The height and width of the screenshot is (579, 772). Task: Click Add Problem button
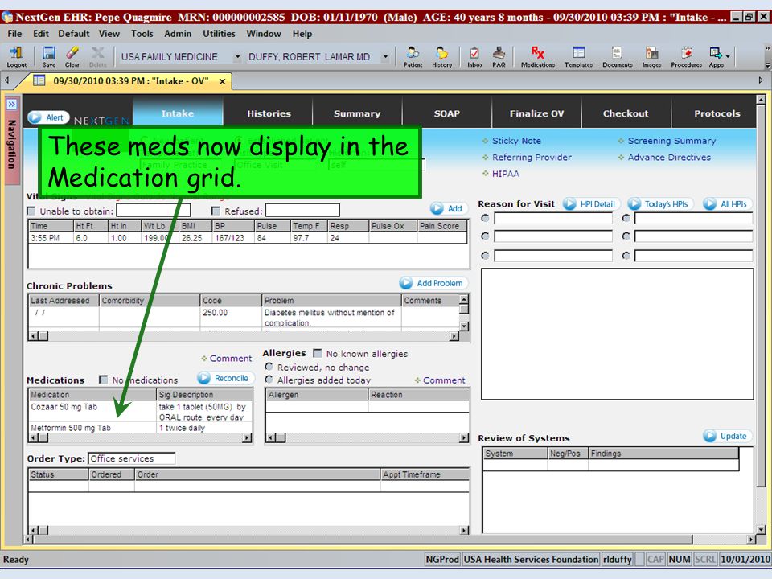pyautogui.click(x=433, y=283)
